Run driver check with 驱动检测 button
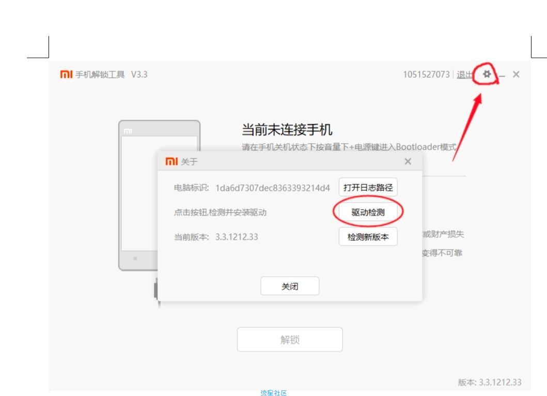Image resolution: width=547 pixels, height=396 pixels. click(368, 212)
